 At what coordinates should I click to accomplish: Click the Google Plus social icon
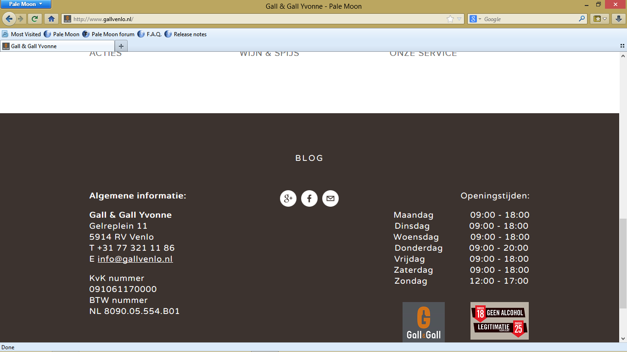(x=288, y=198)
